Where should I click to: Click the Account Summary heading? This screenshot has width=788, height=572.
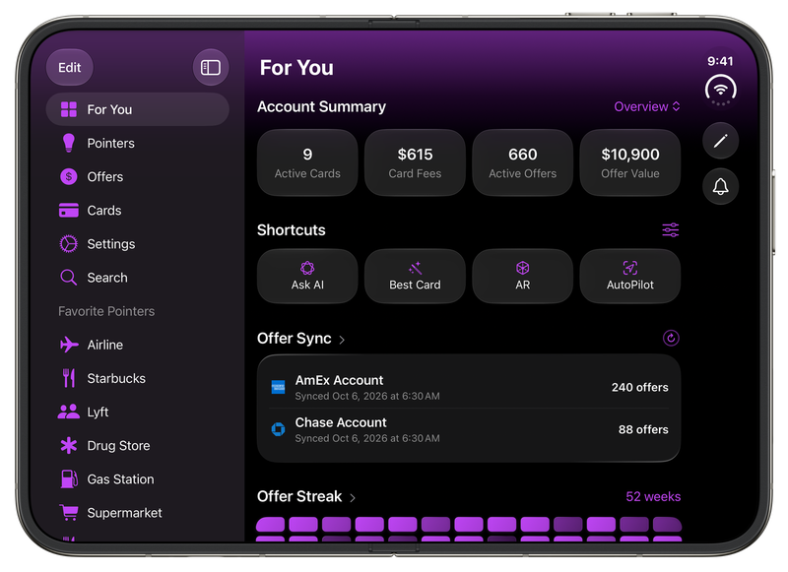[322, 106]
